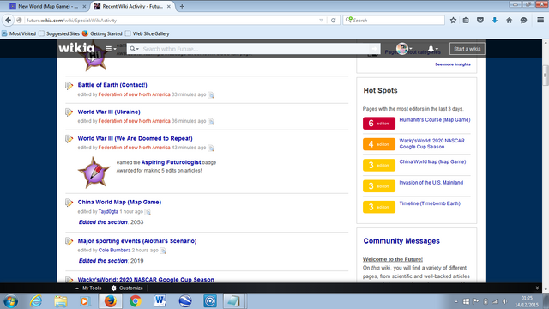
Task: View diff icon for Major sporting events edit
Action: 163,251
